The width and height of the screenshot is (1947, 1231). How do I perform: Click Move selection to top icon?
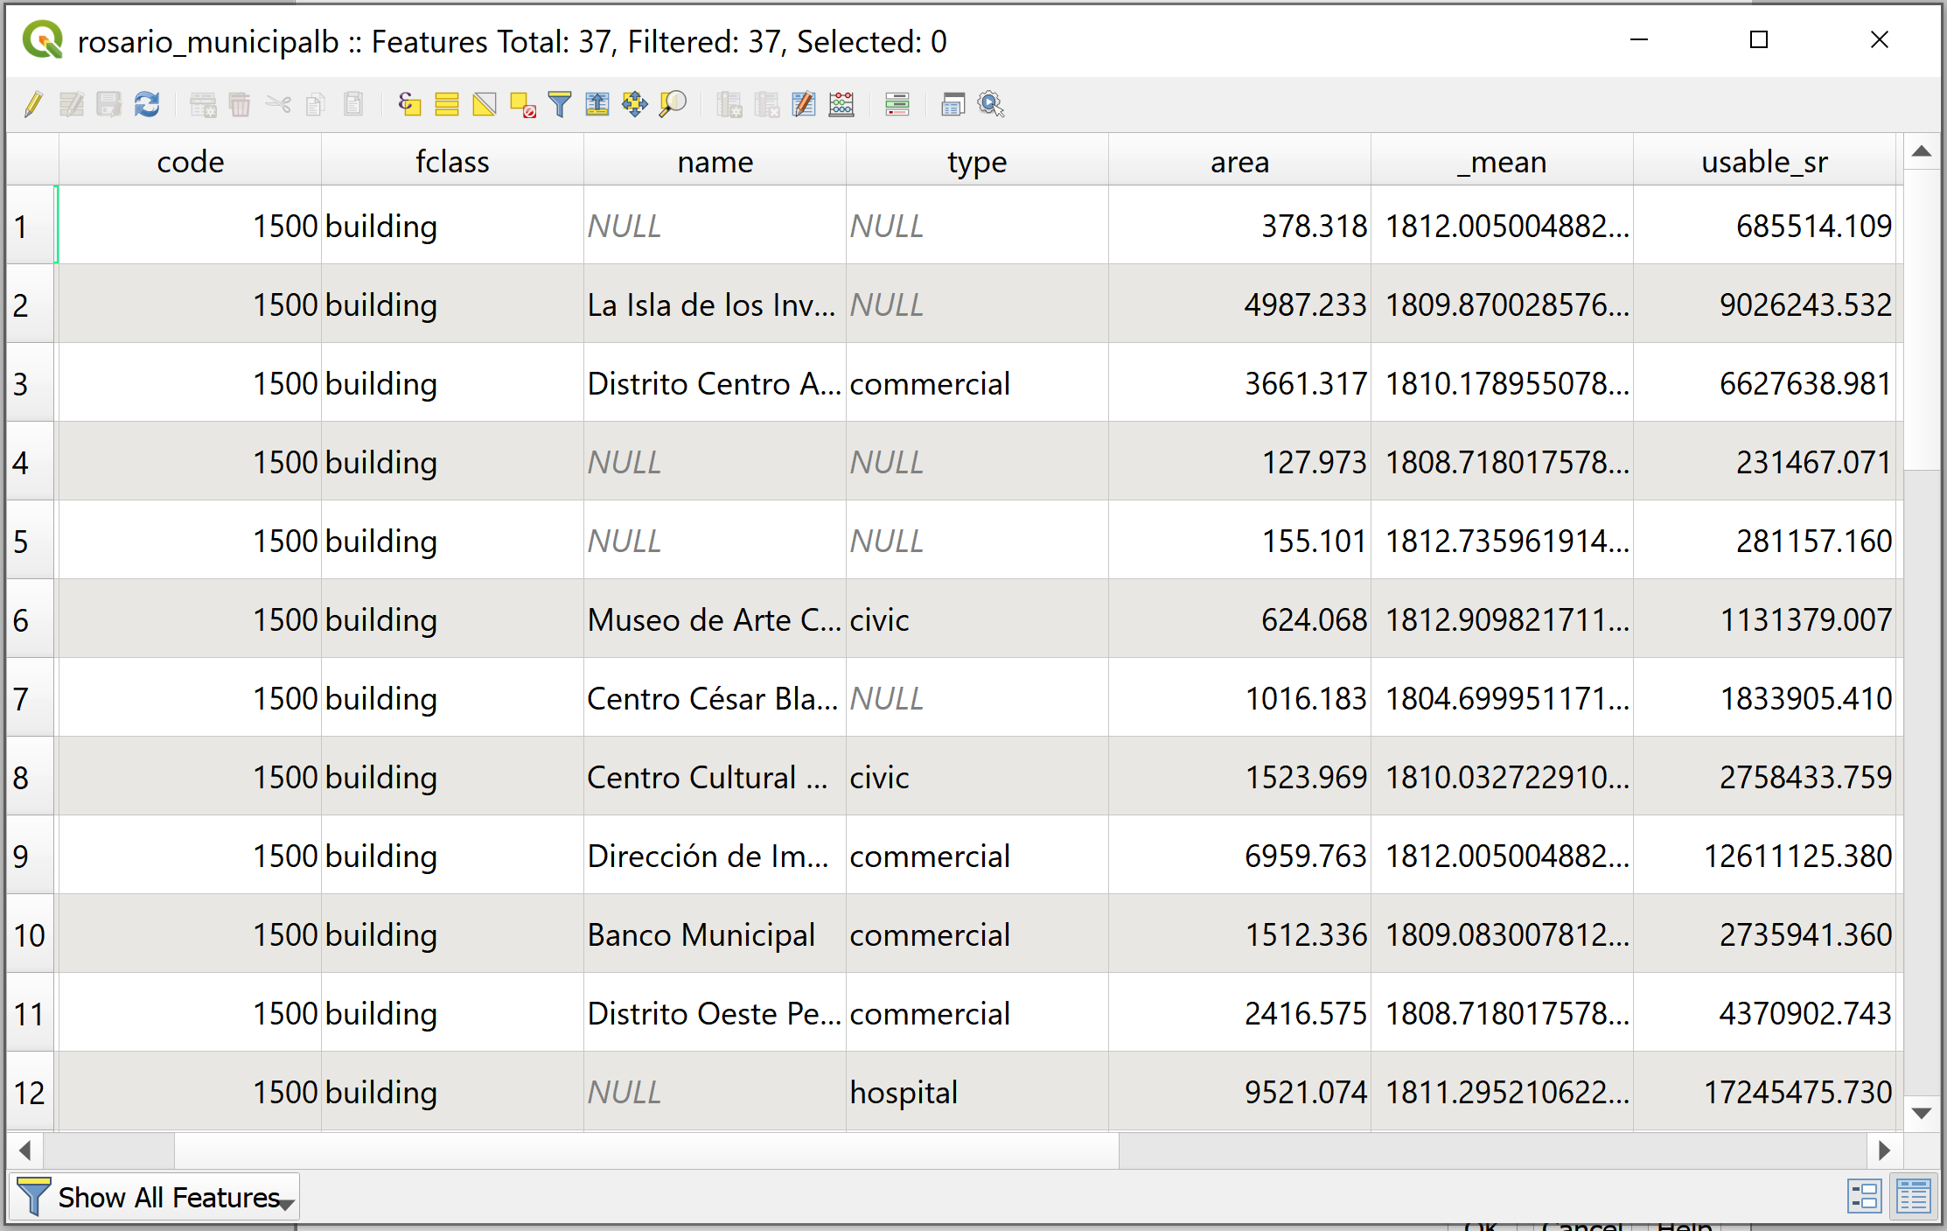597,105
